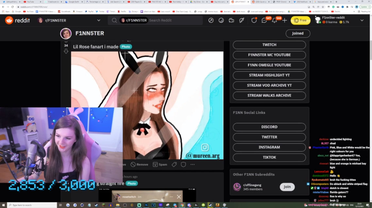Open the Netflix bookmark
This screenshot has width=372, height=208.
(x=122, y=11)
